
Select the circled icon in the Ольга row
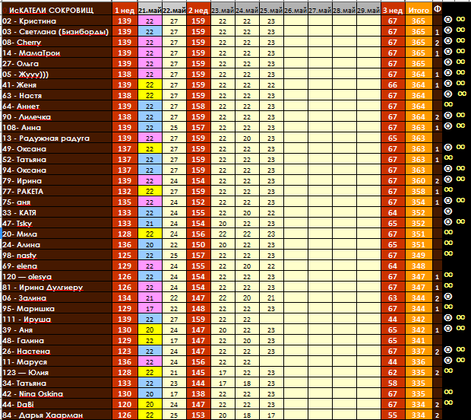coord(448,63)
